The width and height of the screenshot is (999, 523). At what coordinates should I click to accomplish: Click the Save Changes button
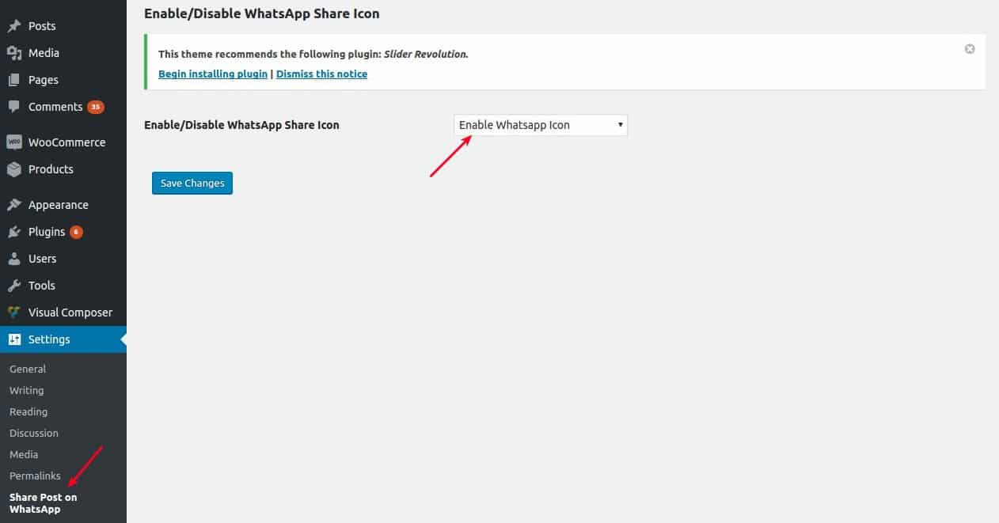192,183
